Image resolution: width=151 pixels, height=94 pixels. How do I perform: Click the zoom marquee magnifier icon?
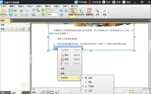[x=61, y=10]
